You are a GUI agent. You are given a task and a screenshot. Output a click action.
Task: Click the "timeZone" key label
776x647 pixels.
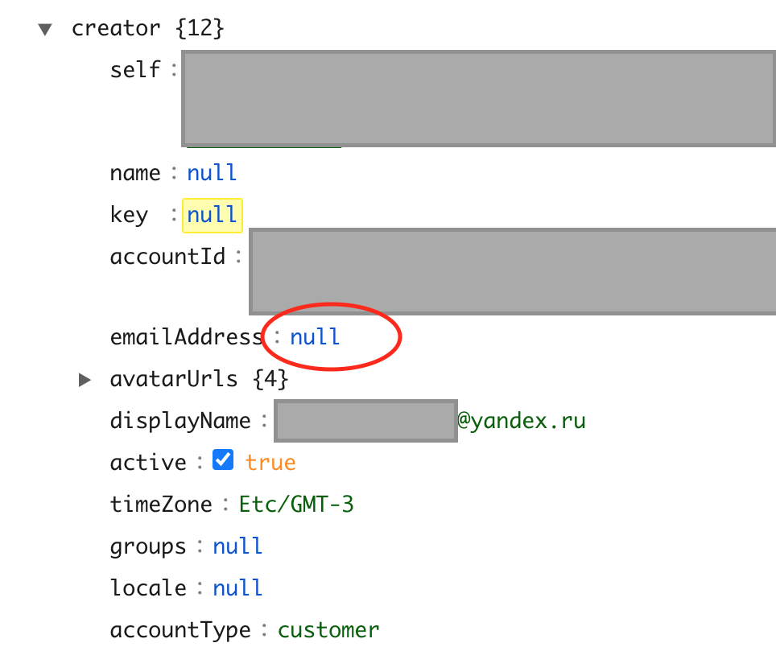click(161, 505)
